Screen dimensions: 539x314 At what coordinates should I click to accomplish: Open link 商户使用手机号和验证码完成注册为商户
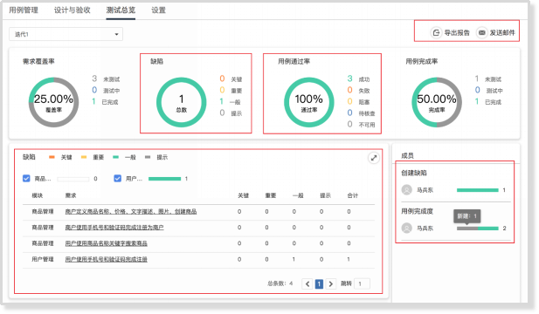pos(114,227)
